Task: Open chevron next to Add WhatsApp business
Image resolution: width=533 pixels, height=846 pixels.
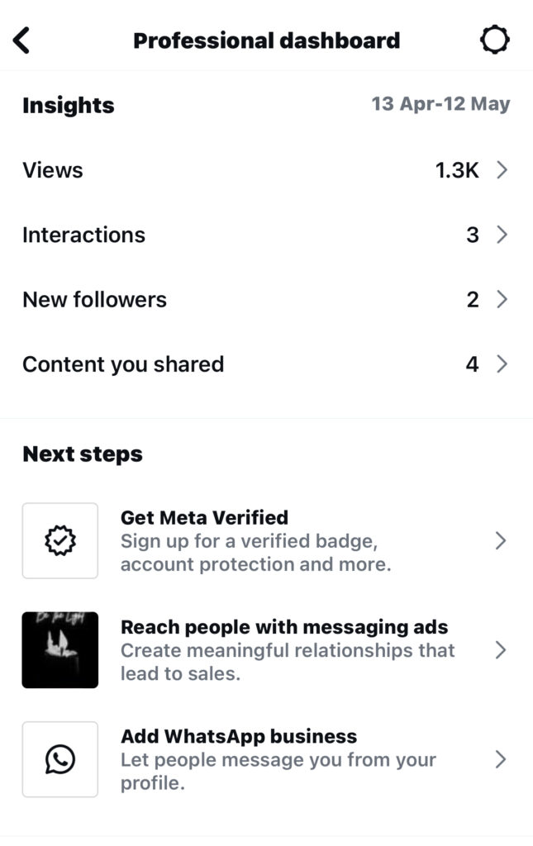Action: point(501,759)
